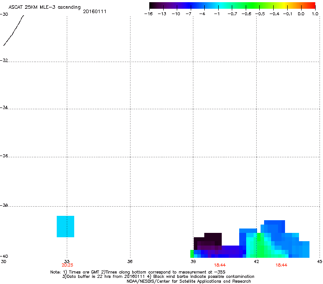
Task: Click the longitude label 36
Action: (x=130, y=262)
